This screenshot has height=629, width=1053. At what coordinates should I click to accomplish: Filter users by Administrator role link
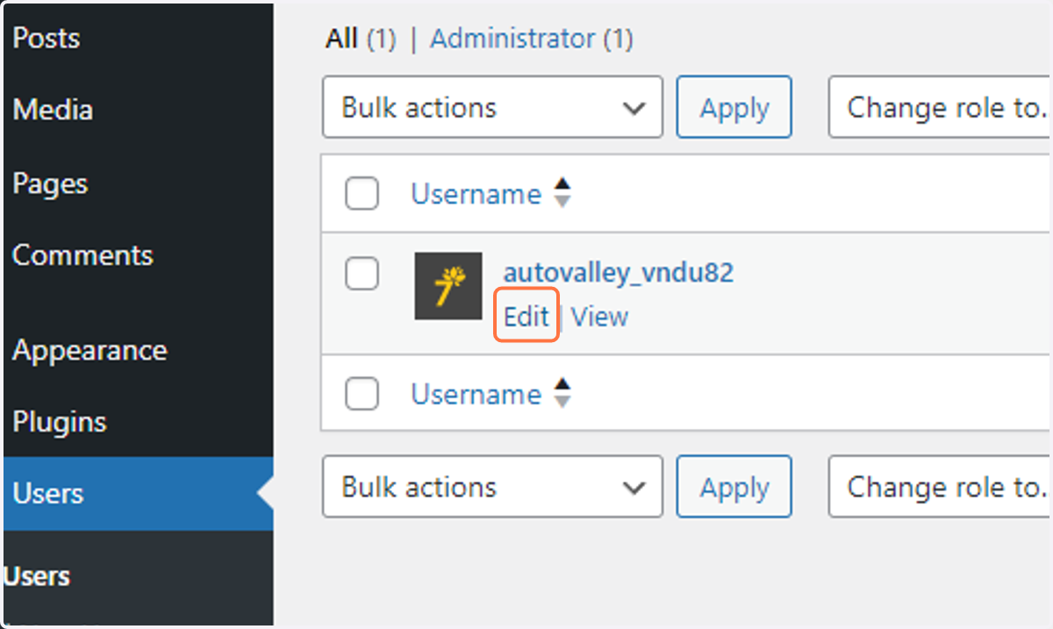coord(532,39)
